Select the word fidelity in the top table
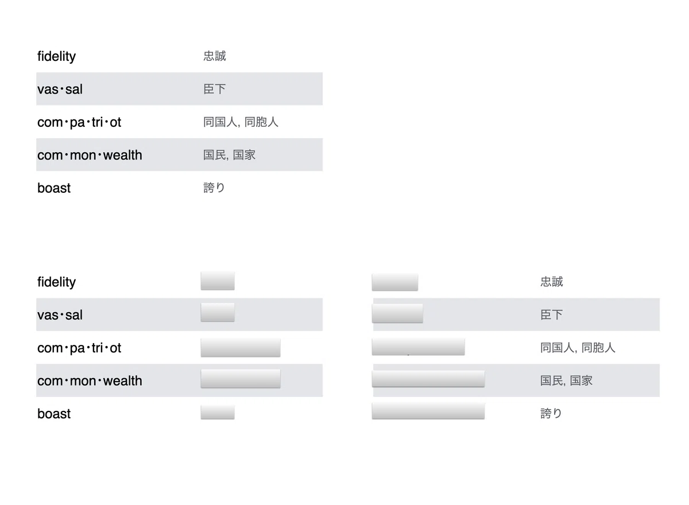The height and width of the screenshot is (505, 689). [x=56, y=56]
